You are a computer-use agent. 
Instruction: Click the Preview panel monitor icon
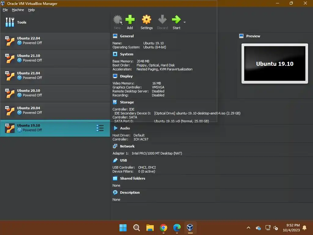coord(241,36)
